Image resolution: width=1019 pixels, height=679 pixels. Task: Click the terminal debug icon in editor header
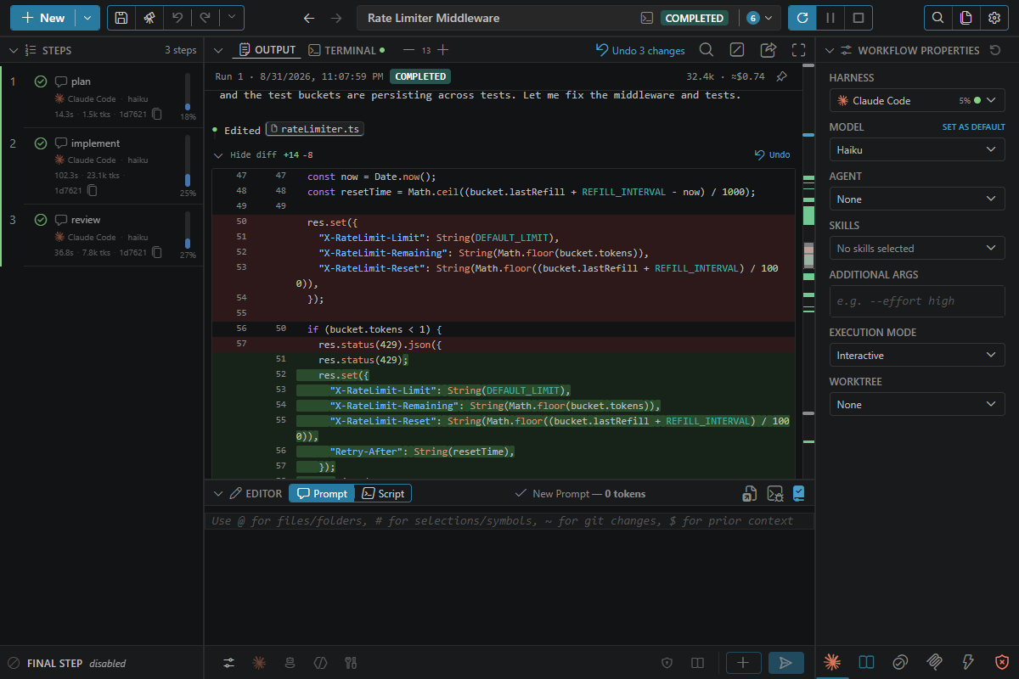pyautogui.click(x=774, y=493)
